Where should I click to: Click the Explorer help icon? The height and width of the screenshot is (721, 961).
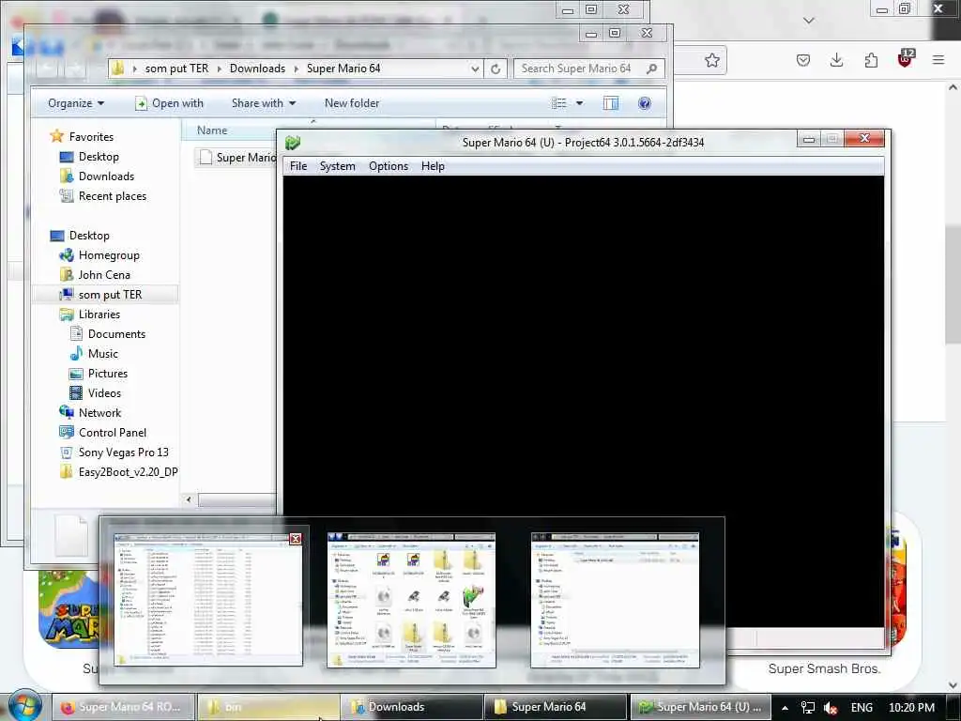[644, 103]
